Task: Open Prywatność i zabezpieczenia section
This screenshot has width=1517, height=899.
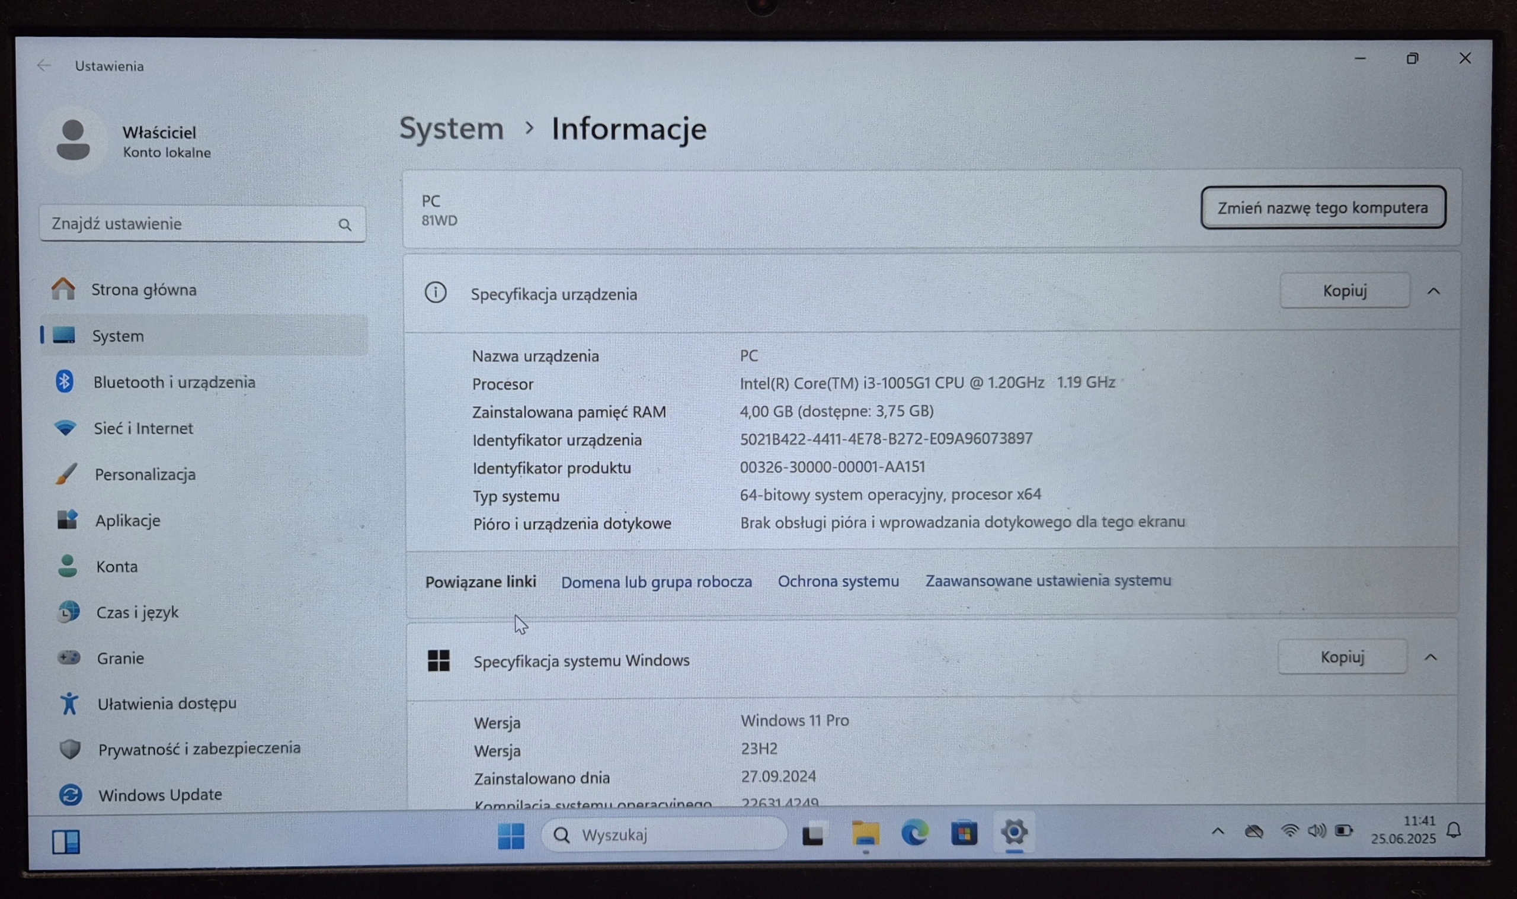Action: click(199, 749)
